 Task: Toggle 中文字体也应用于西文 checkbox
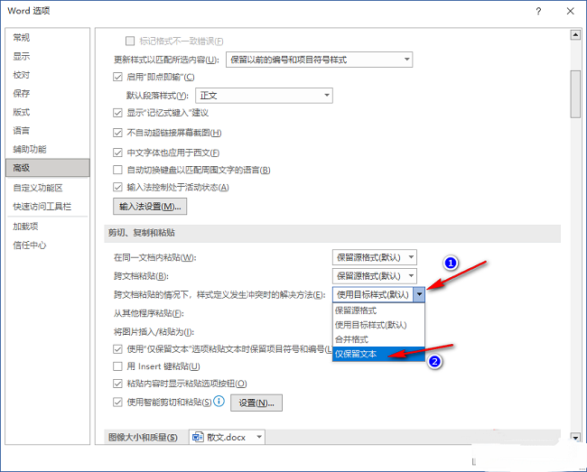point(117,153)
